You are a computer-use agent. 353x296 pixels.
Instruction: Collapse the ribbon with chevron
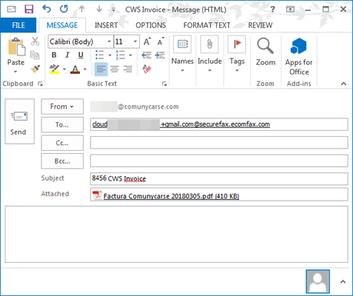[x=344, y=84]
